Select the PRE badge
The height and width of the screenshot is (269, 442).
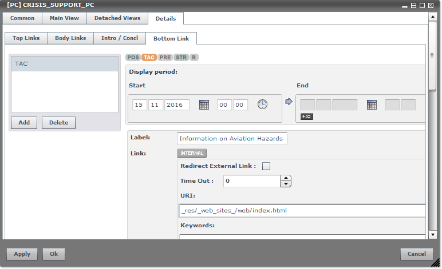coord(165,57)
